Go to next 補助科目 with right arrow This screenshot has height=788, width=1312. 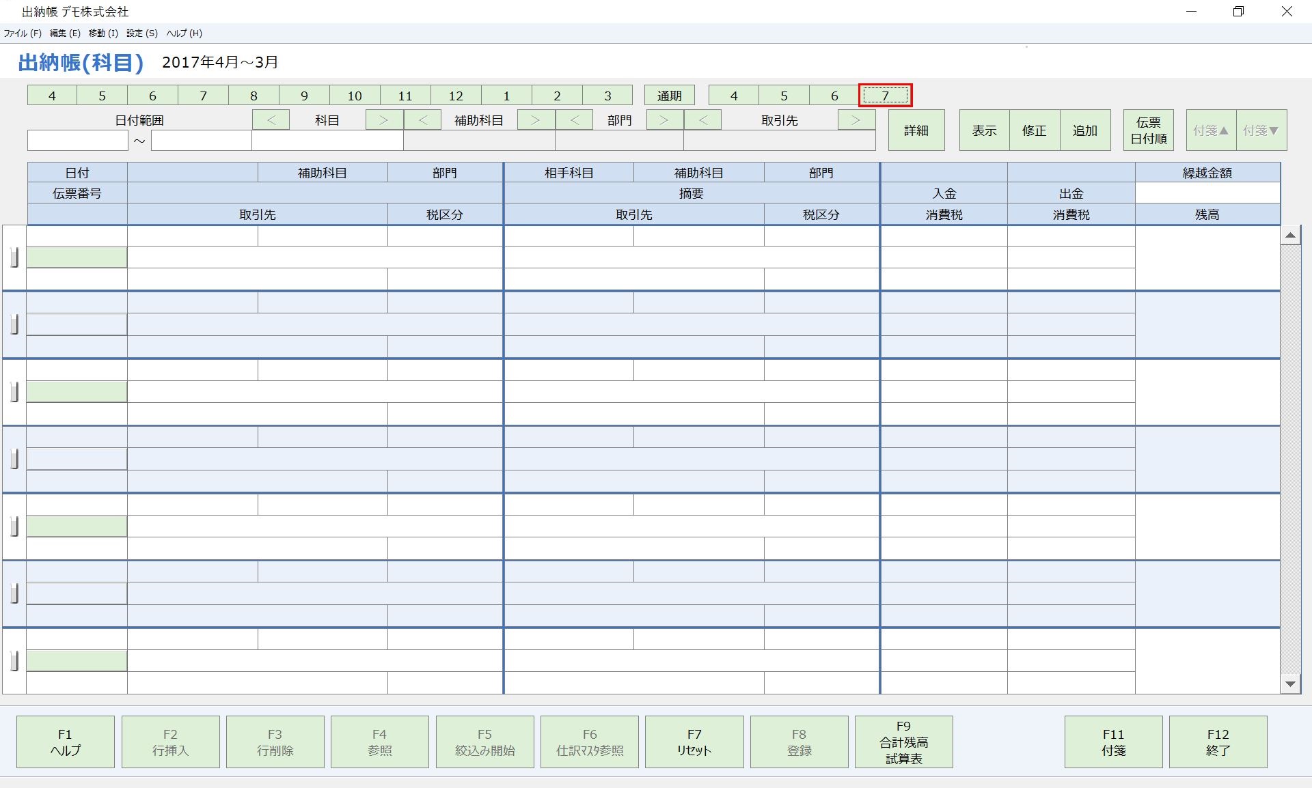[536, 120]
